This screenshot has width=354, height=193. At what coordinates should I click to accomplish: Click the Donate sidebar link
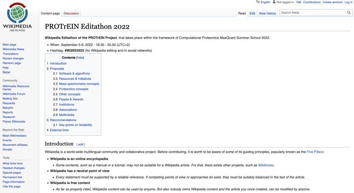(7, 149)
